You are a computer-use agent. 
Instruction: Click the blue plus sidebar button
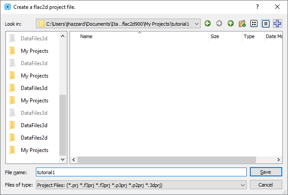click(x=277, y=23)
